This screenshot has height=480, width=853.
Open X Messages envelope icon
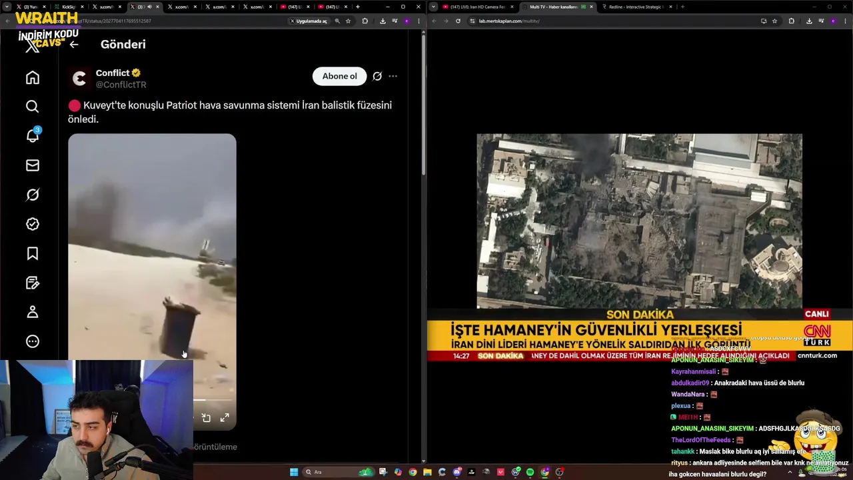(33, 165)
